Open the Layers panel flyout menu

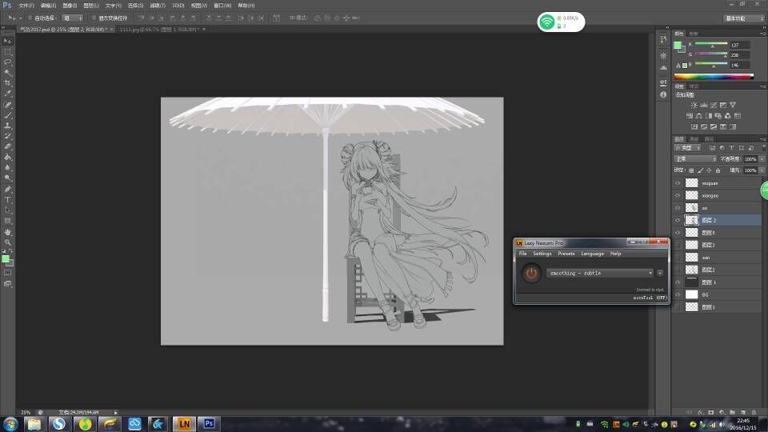click(x=763, y=139)
